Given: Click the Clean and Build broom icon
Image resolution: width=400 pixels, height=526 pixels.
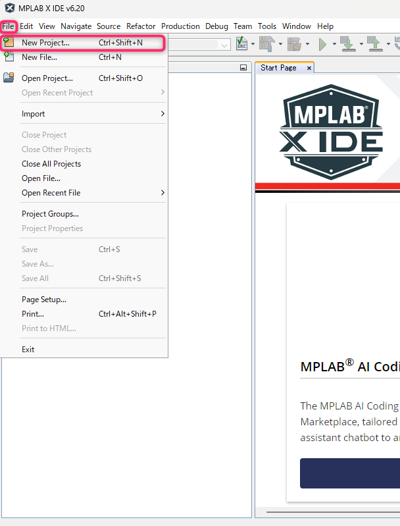Looking at the screenshot, I should (294, 44).
